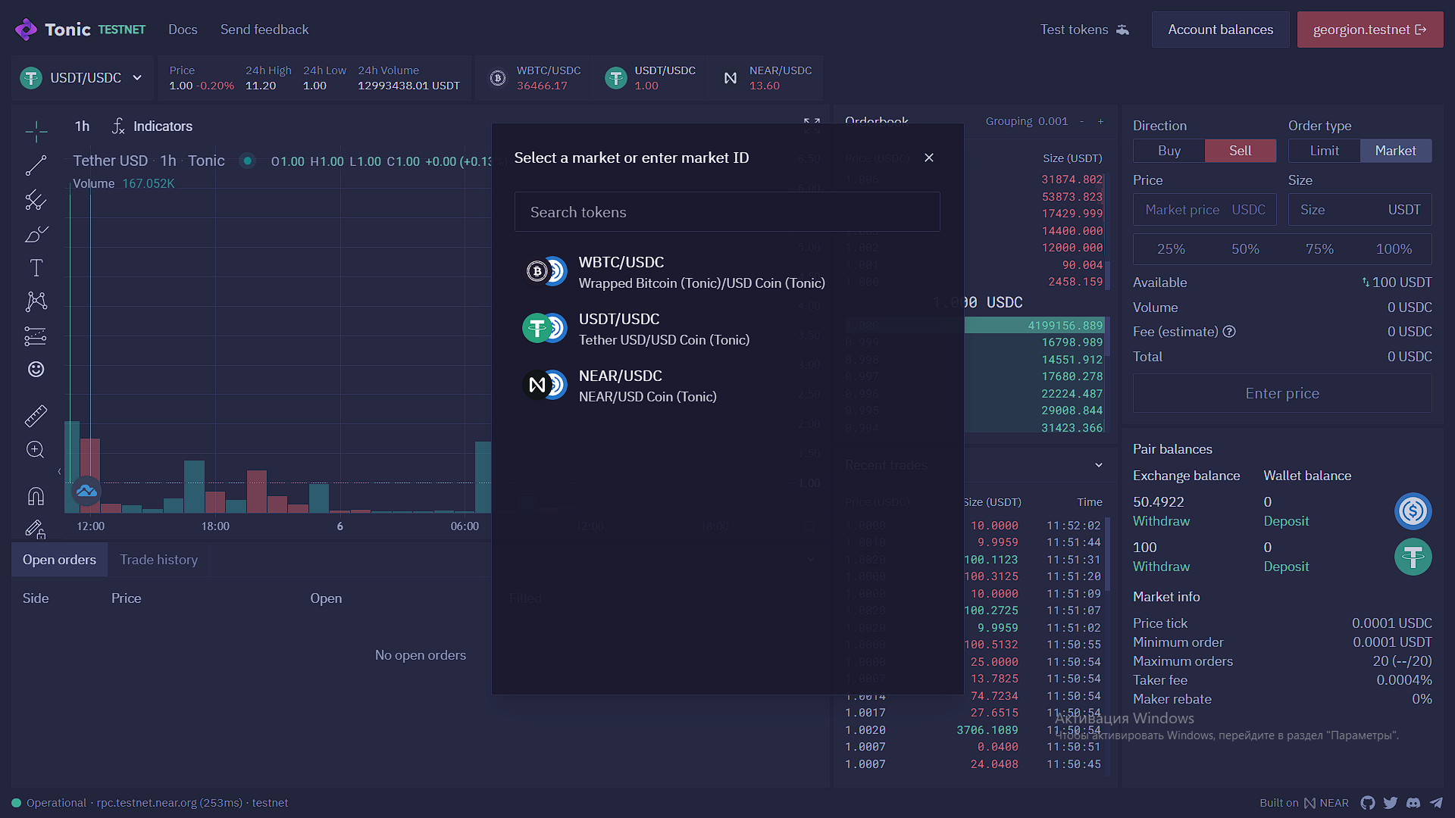Viewport: 1455px width, 818px height.
Task: Switch to Trade history tab
Action: (x=158, y=560)
